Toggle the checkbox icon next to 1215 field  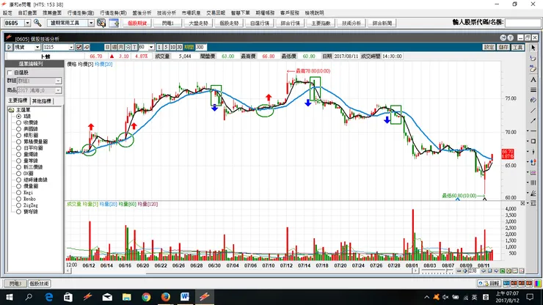pyautogui.click(x=79, y=47)
